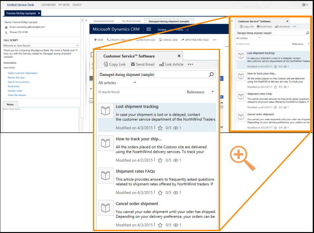Select the Damaged during shipment (sample) tab
This screenshot has height=233, width=314.
pyautogui.click(x=169, y=21)
